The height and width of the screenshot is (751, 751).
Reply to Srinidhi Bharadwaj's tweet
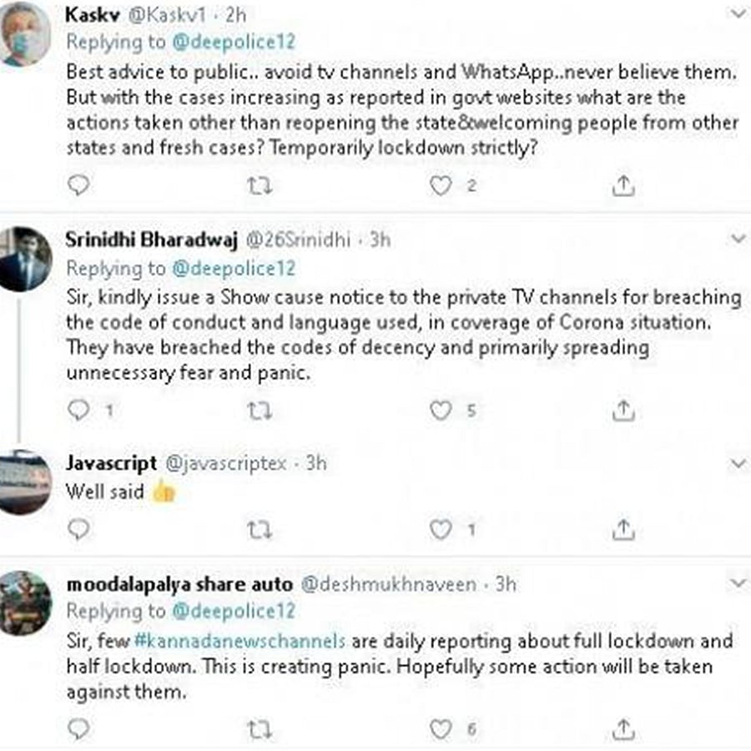point(78,410)
